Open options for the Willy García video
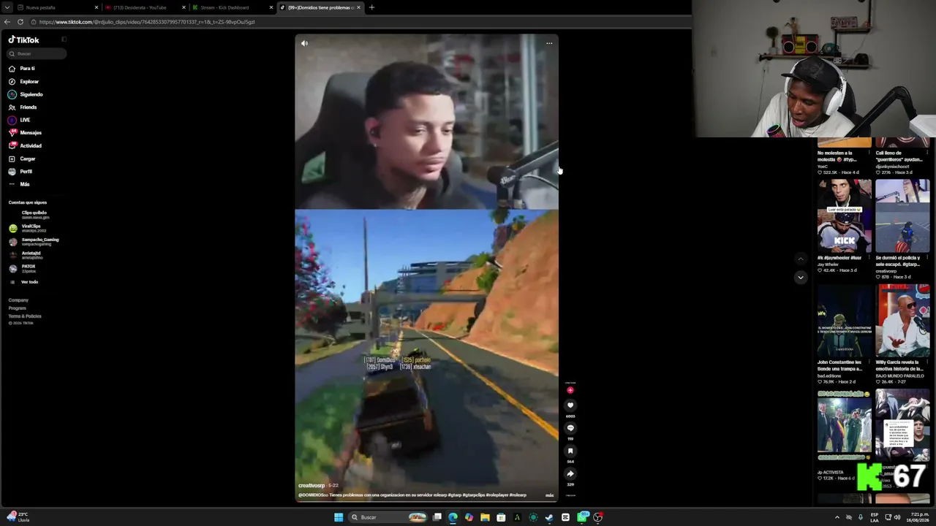Screen dimensions: 936x526 (927, 362)
